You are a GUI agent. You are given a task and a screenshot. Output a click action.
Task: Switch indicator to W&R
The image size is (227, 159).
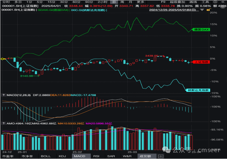[127, 156]
